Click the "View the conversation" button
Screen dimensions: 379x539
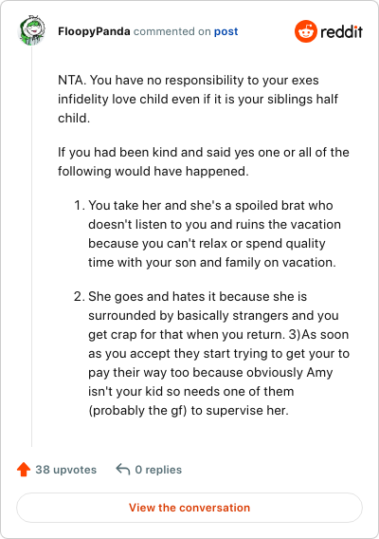(189, 508)
